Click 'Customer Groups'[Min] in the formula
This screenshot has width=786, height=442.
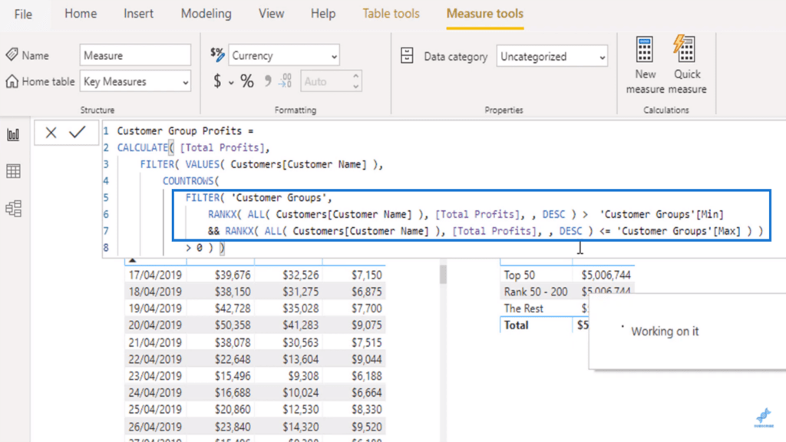[662, 215]
